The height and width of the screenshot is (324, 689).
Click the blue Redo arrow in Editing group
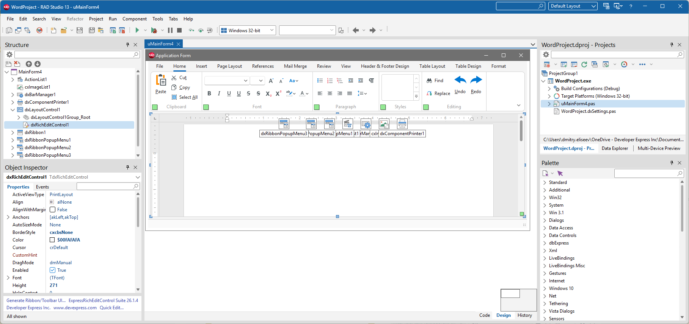point(476,80)
